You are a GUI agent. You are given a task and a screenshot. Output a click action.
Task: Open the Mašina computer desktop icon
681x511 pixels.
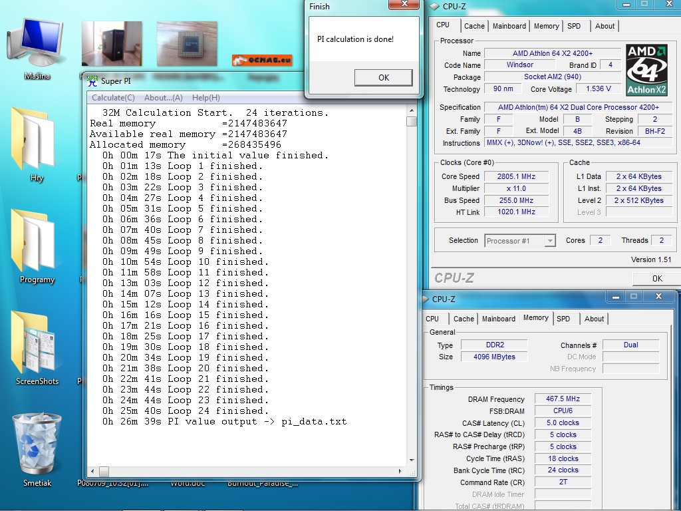pyautogui.click(x=37, y=43)
